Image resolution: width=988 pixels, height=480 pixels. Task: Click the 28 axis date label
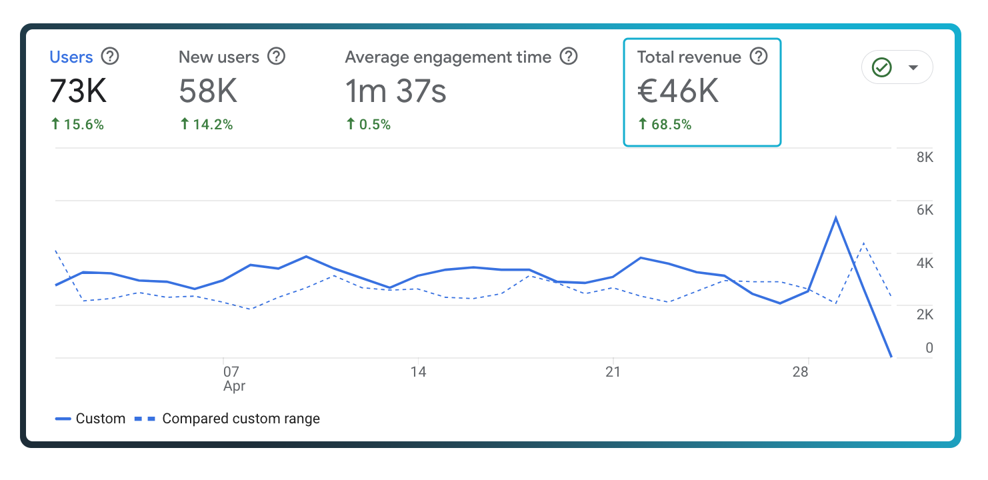pos(800,371)
